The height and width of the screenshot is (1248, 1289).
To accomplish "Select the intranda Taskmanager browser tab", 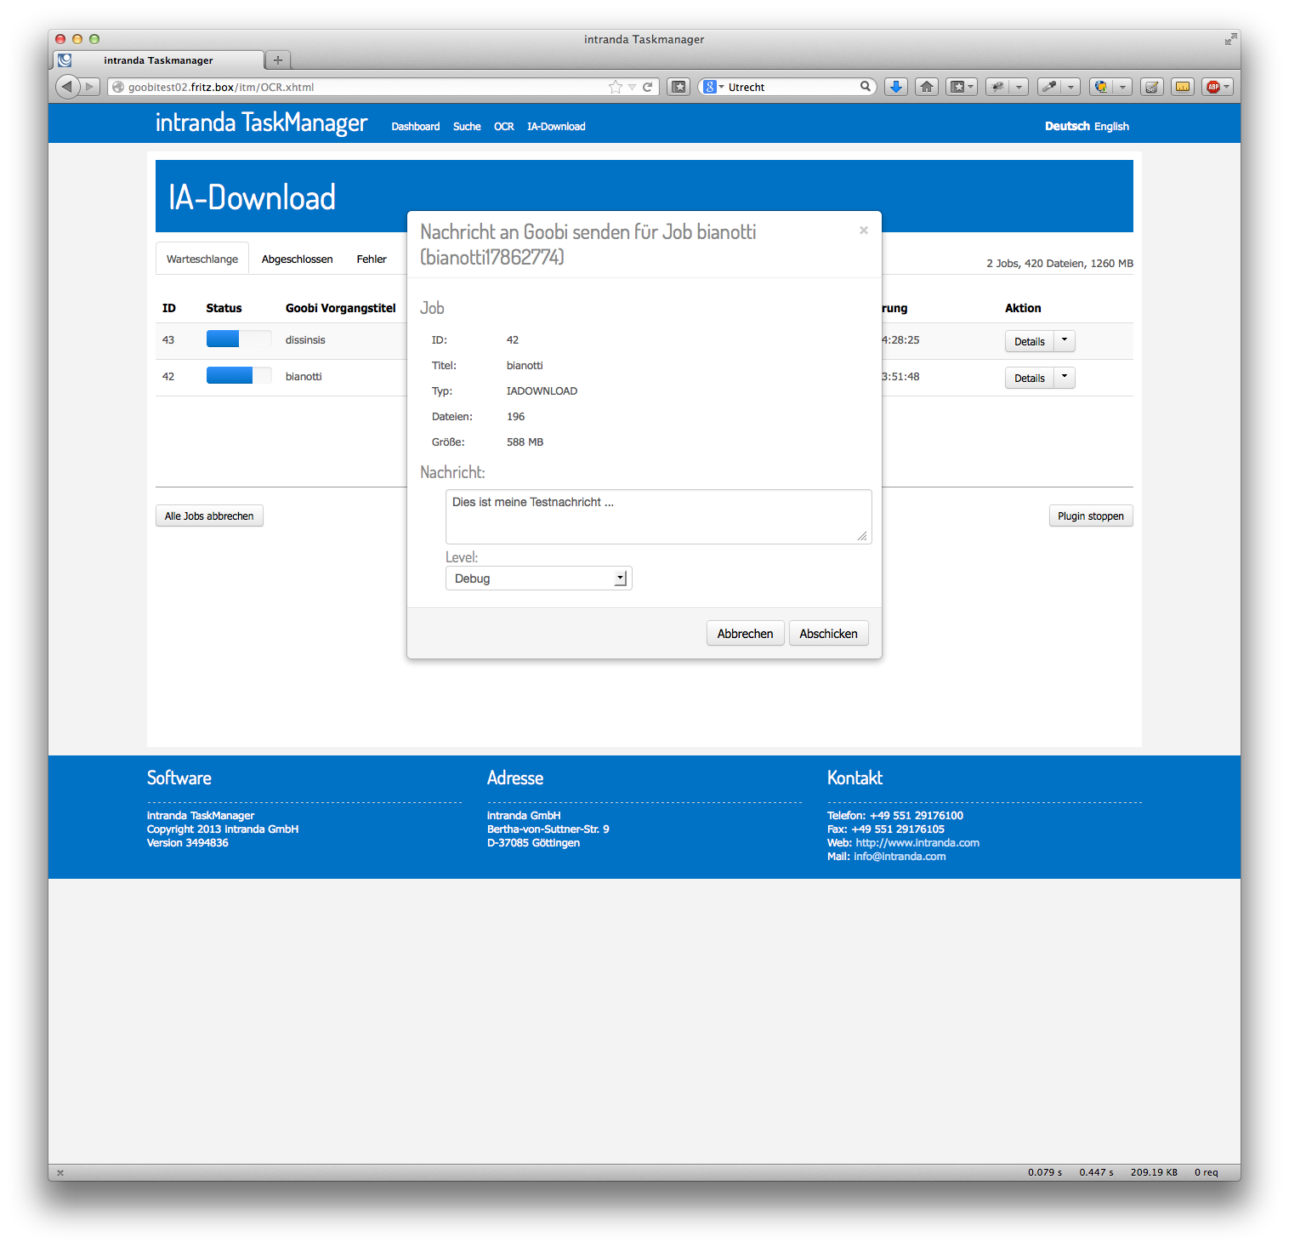I will click(159, 60).
